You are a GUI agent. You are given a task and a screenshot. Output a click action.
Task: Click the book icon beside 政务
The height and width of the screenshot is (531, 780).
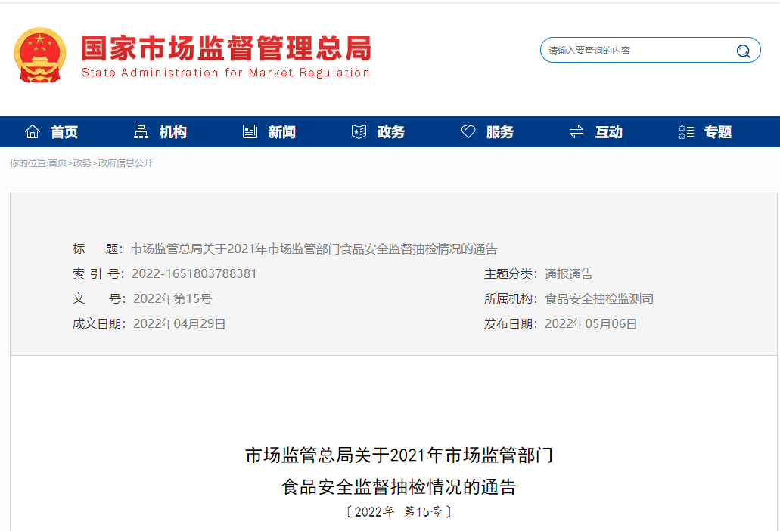tap(359, 132)
